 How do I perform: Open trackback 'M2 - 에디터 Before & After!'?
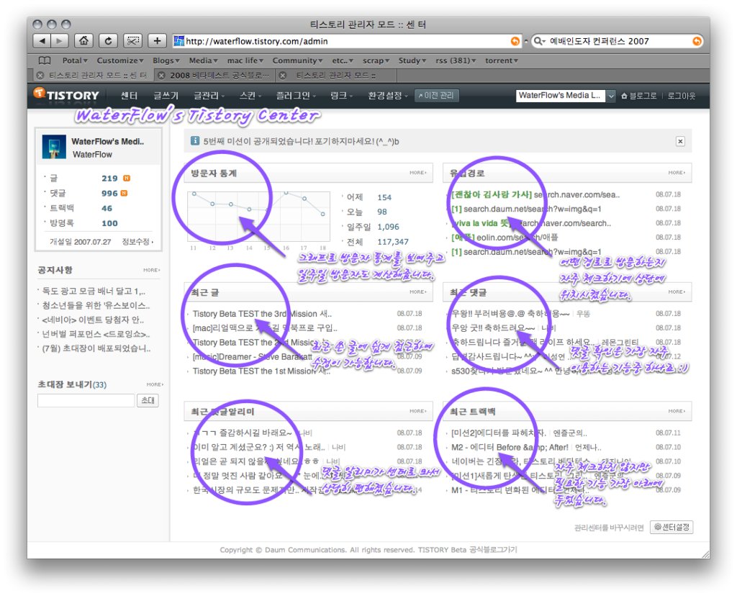click(x=510, y=447)
